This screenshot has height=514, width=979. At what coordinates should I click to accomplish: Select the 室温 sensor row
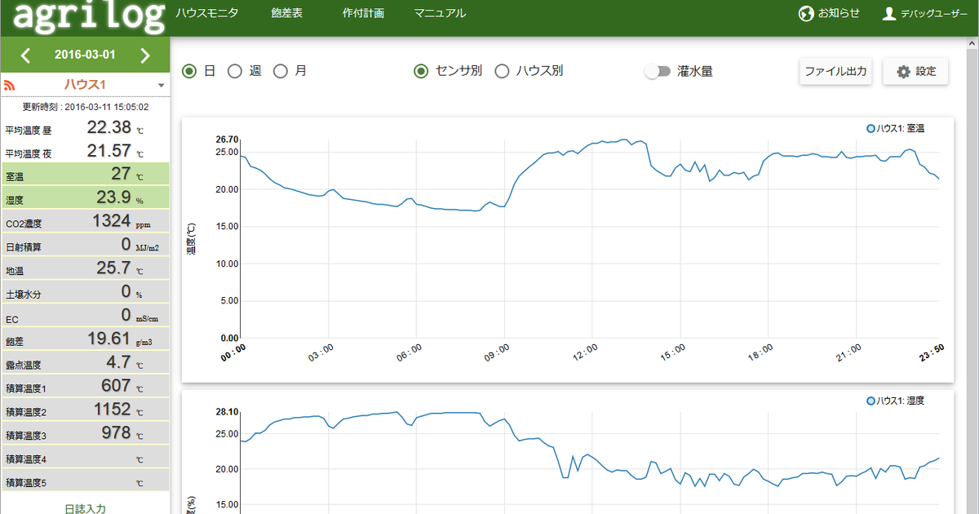pyautogui.click(x=85, y=175)
